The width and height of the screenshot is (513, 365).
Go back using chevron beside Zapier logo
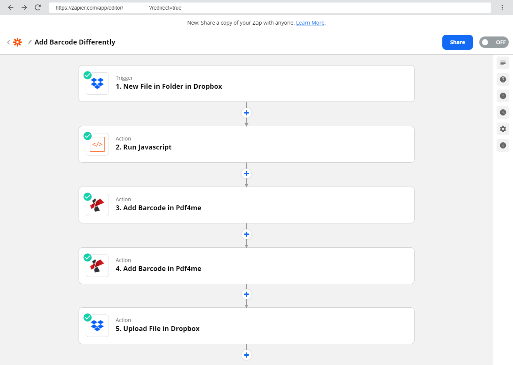click(x=8, y=42)
